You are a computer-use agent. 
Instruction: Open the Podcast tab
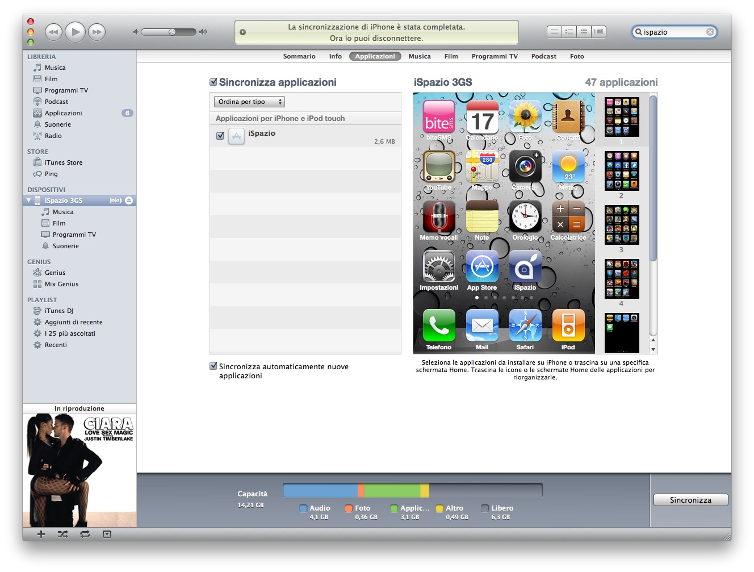(x=543, y=56)
